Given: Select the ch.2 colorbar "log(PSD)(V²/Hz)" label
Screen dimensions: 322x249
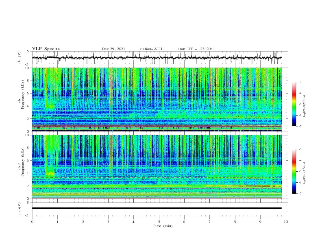Looking at the screenshot, I should coord(305,173).
